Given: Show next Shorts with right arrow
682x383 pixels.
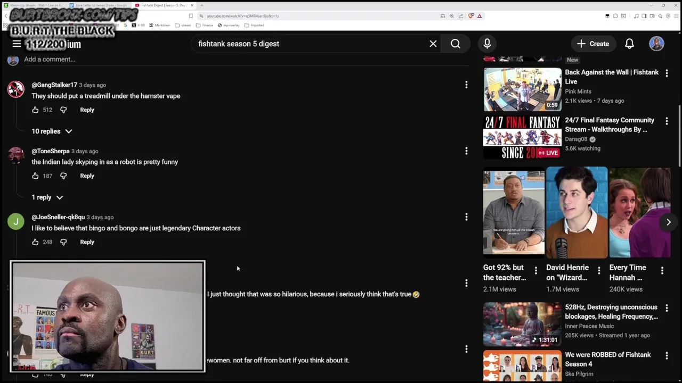Looking at the screenshot, I should click(669, 222).
